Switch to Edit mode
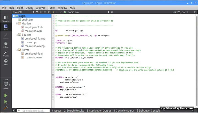Viewport: 198px width, 113px height. pos(6,27)
